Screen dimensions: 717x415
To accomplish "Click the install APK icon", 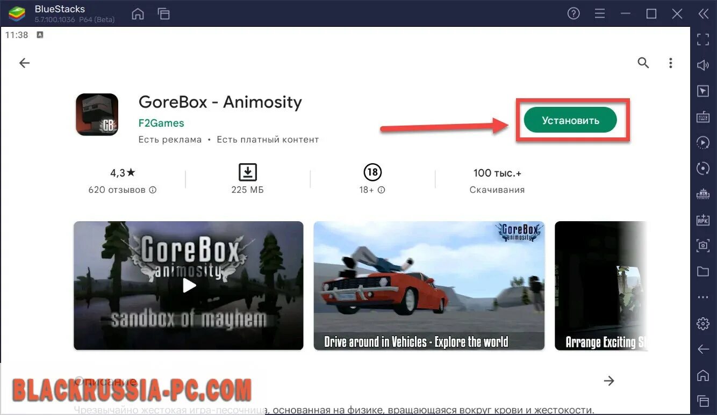I will pyautogui.click(x=703, y=220).
